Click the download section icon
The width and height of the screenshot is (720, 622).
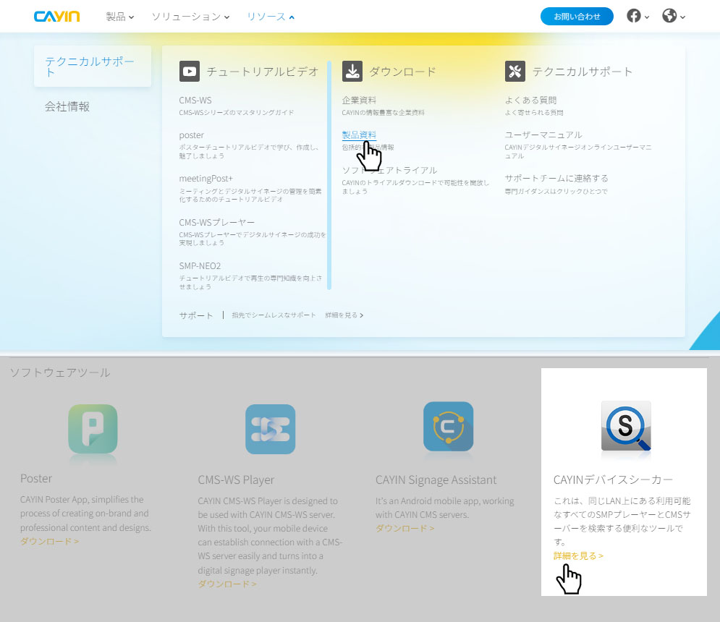coord(352,71)
